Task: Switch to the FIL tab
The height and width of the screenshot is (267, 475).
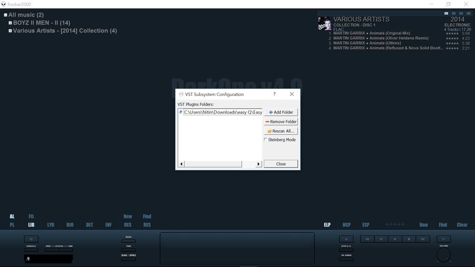Action: [31, 216]
